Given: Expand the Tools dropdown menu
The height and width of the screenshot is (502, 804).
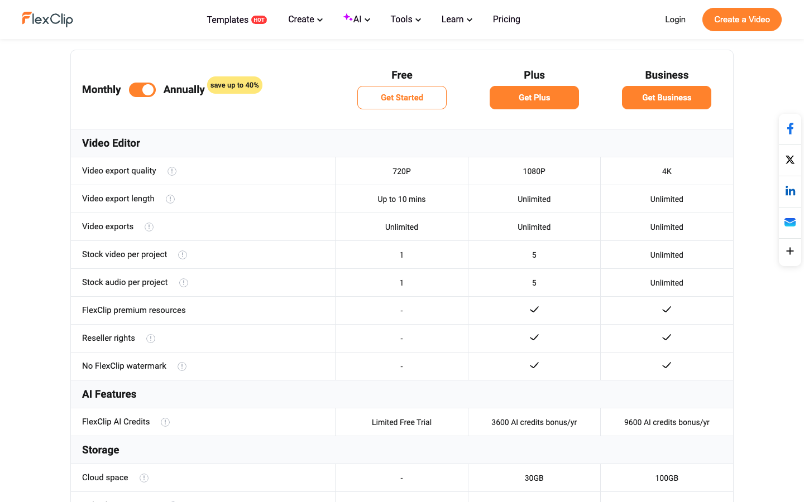Looking at the screenshot, I should [406, 20].
